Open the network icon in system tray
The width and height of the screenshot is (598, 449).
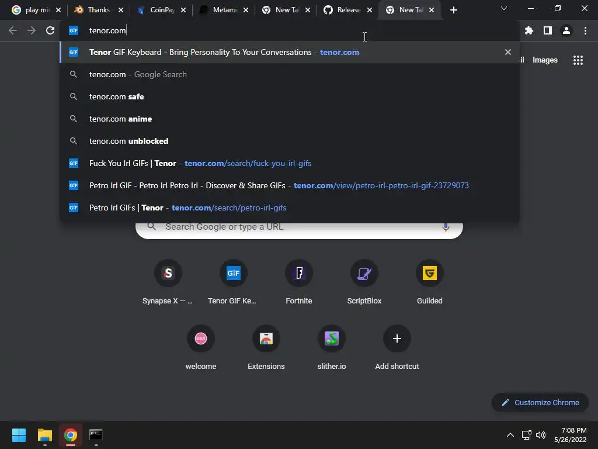pos(527,435)
